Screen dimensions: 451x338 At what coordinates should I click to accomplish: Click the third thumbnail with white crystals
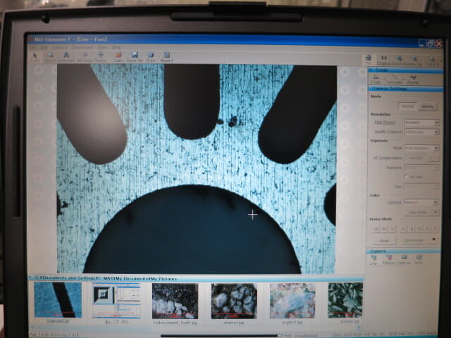(x=175, y=301)
